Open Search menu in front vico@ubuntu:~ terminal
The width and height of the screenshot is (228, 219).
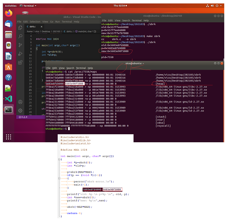(x=70, y=68)
